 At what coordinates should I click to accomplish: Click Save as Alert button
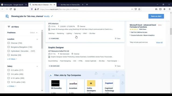click(x=156, y=16)
